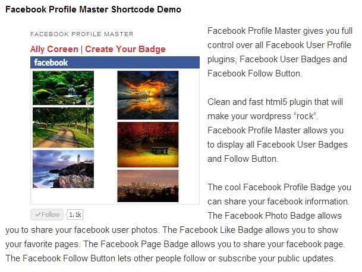Open the forest waterfall photo thumbnail
Image resolution: width=362 pixels, height=272 pixels.
(x=63, y=88)
